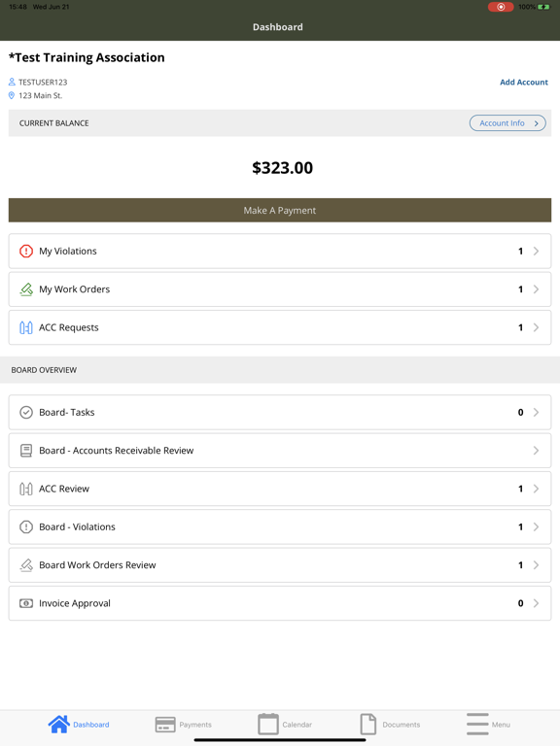Tap the user profile icon beside TESTUSER123
560x746 pixels.
12,82
